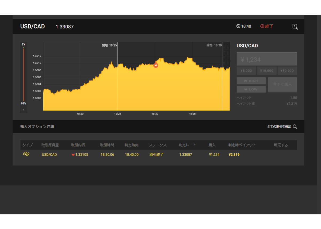Click the red 終了 history icon

(x=262, y=26)
